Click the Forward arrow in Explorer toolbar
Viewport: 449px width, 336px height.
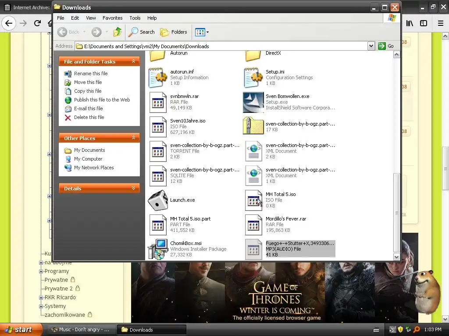tap(96, 32)
